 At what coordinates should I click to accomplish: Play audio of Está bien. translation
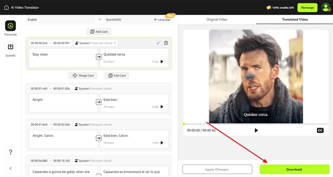[162, 107]
